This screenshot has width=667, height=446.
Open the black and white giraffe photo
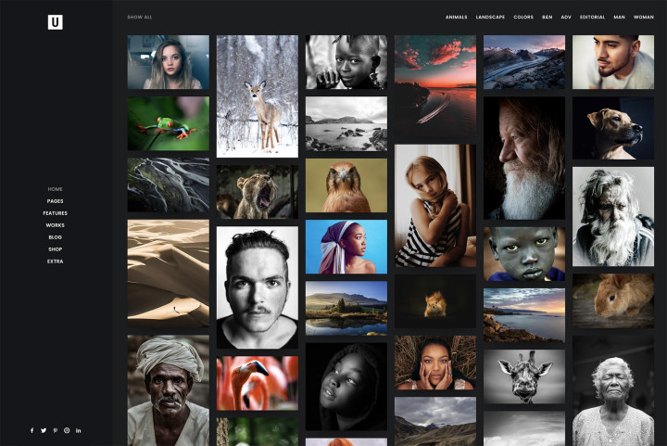click(523, 376)
